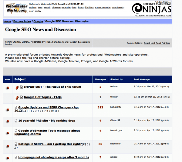This screenshot has width=182, height=162.
Task: Click the page icon before Google Webmaster Tools title
Action: click(x=16, y=131)
